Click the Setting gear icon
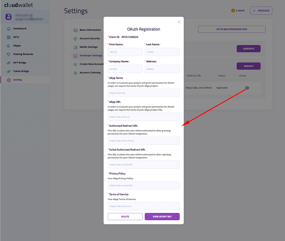This screenshot has height=241, width=285. 9,80
